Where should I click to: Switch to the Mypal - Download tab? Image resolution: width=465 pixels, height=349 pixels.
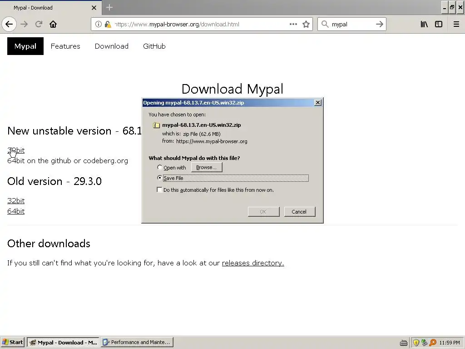(50, 8)
